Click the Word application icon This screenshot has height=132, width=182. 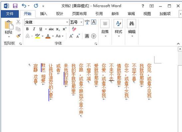click(x=7, y=6)
